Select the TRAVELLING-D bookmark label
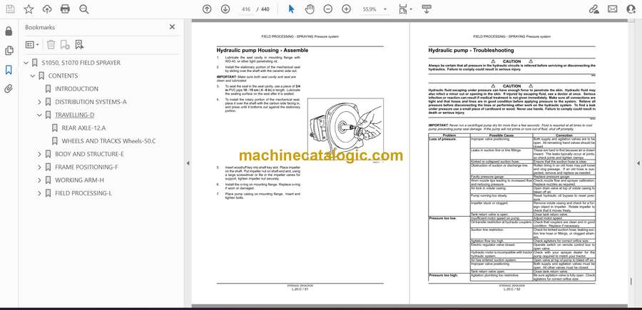The image size is (642, 310). (74, 115)
